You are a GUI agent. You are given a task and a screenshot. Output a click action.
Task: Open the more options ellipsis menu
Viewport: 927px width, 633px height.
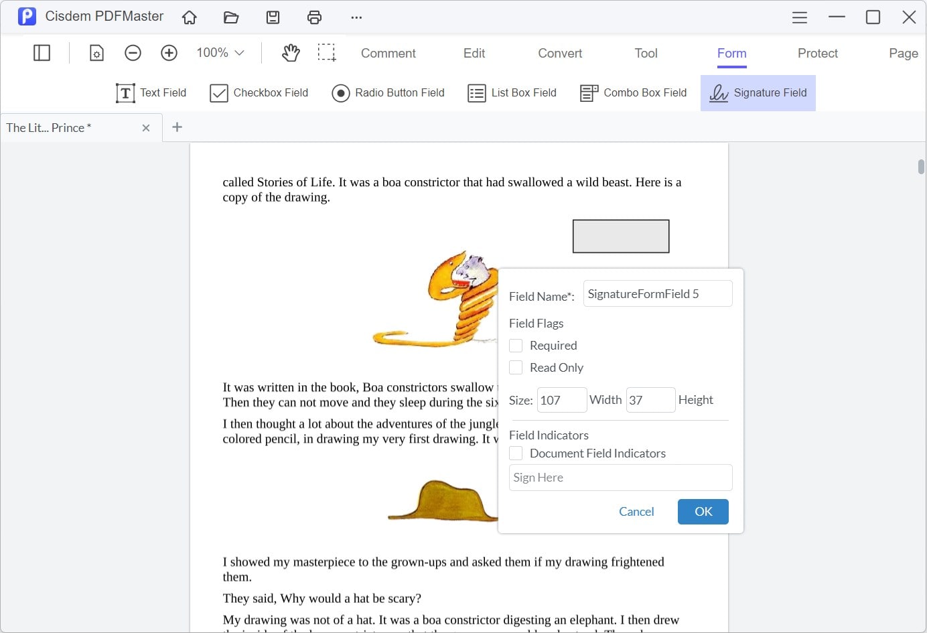(x=356, y=17)
